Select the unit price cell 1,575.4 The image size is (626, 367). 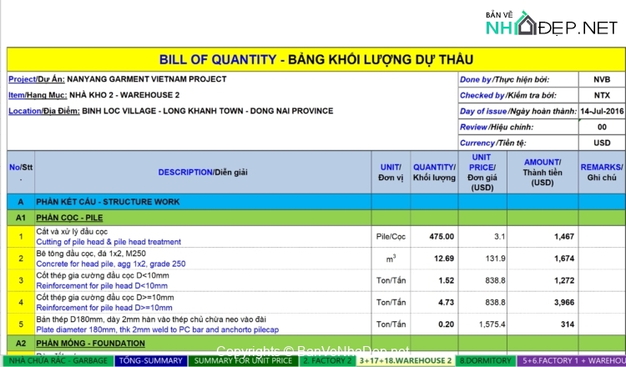(482, 324)
